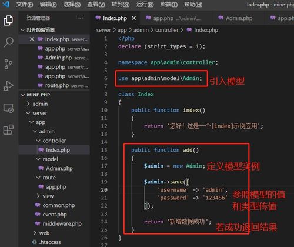Open 文件(F) menu
This screenshot has height=247, width=294.
tap(25, 4)
